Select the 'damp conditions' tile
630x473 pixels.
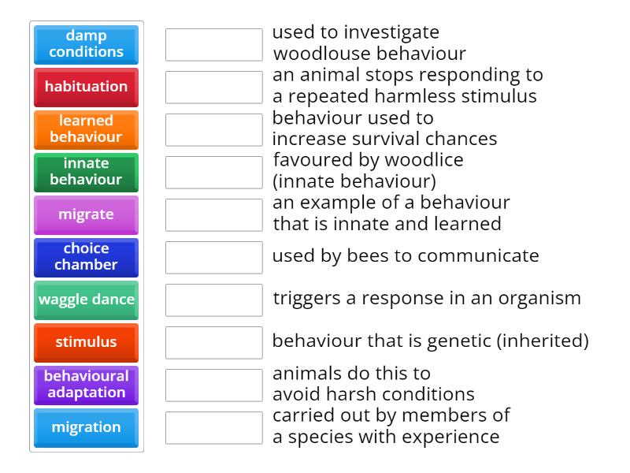[87, 45]
